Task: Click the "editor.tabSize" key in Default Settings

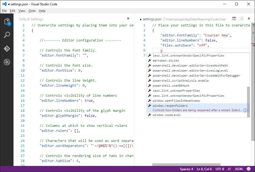Action: pos(56,161)
